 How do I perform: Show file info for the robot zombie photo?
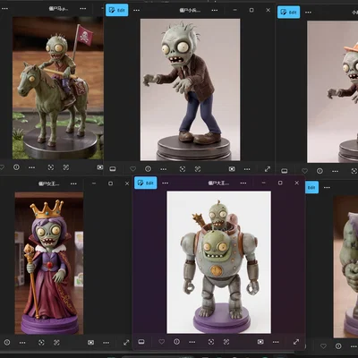[x=176, y=342]
